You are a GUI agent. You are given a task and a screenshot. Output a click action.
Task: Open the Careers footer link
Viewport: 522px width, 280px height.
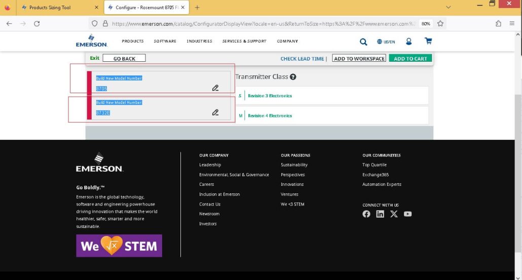pos(206,184)
